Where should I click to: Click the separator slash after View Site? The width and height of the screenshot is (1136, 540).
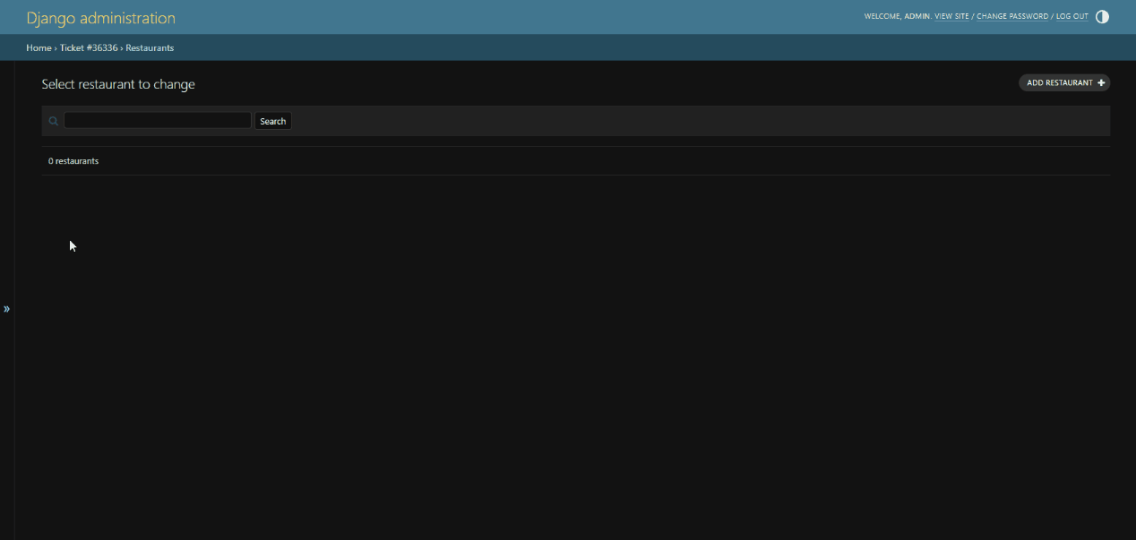click(x=973, y=17)
